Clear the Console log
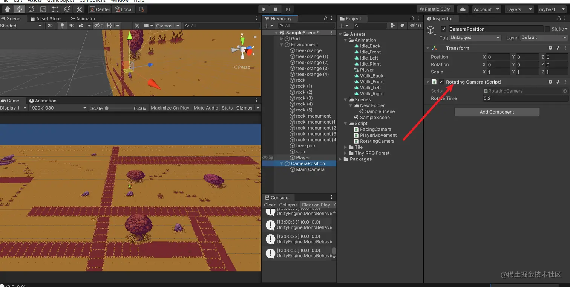The image size is (570, 287). [x=270, y=205]
